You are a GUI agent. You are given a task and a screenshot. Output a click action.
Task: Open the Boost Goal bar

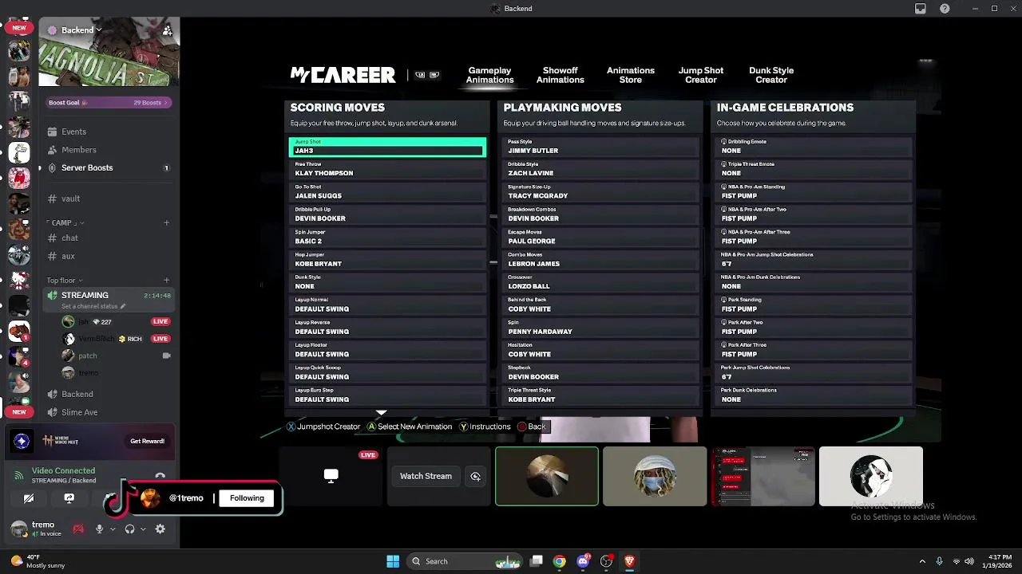pyautogui.click(x=109, y=102)
